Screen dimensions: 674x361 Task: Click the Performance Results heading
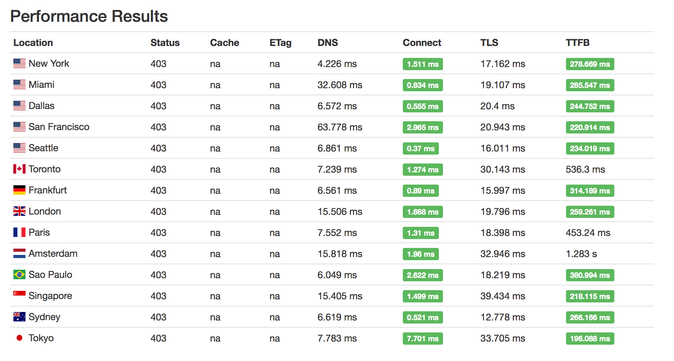coord(89,16)
